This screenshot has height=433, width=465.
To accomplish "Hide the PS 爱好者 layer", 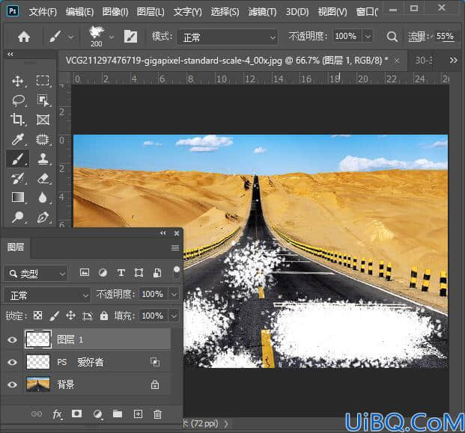I will pos(12,362).
